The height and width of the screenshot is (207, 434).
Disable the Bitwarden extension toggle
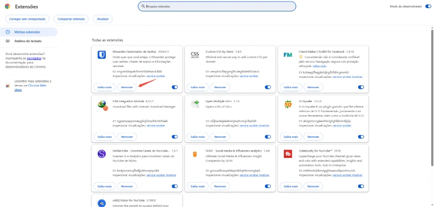(x=175, y=87)
